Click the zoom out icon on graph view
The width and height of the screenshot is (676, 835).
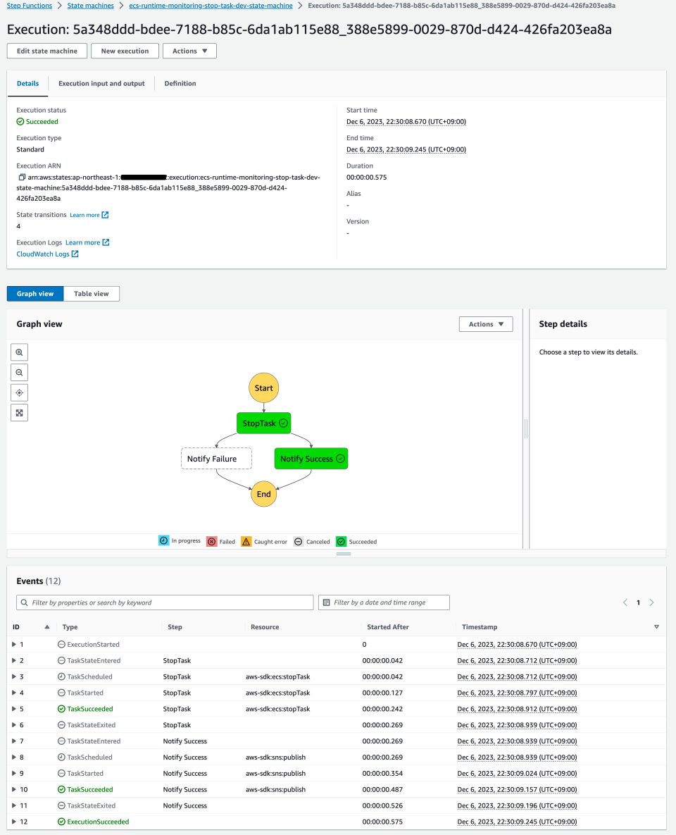(x=19, y=372)
